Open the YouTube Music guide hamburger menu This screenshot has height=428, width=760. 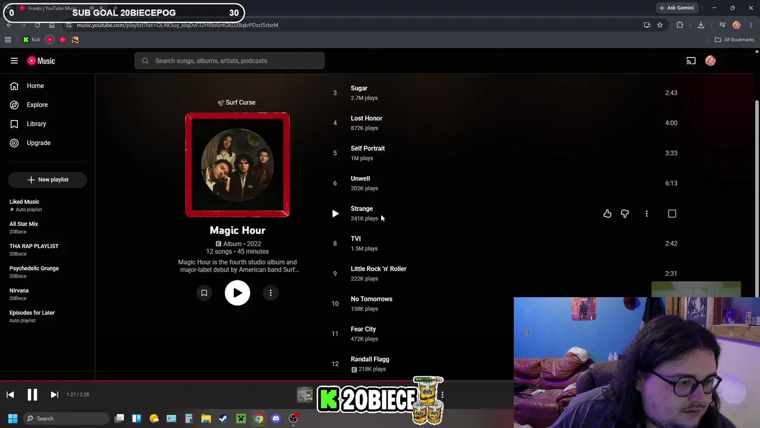tap(14, 61)
